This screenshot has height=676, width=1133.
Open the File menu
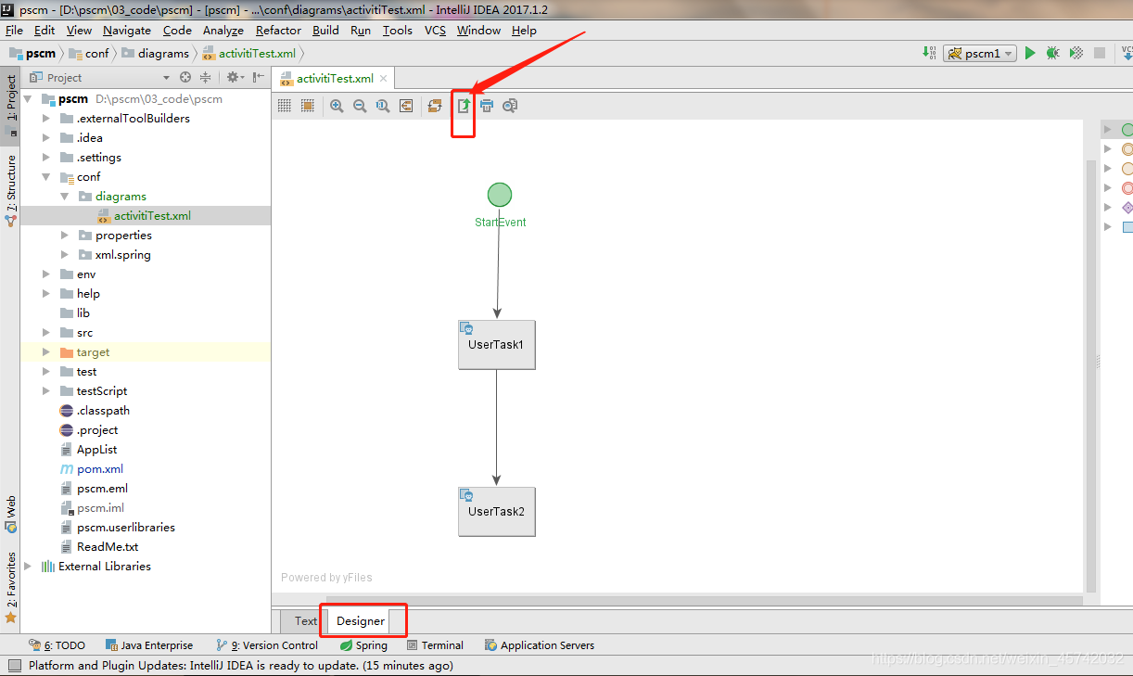pyautogui.click(x=14, y=30)
